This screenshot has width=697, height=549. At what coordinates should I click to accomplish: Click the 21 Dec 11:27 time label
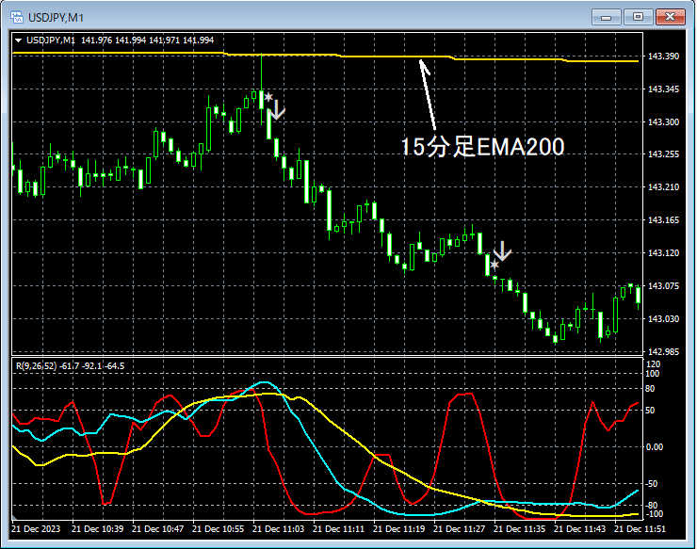pos(460,529)
